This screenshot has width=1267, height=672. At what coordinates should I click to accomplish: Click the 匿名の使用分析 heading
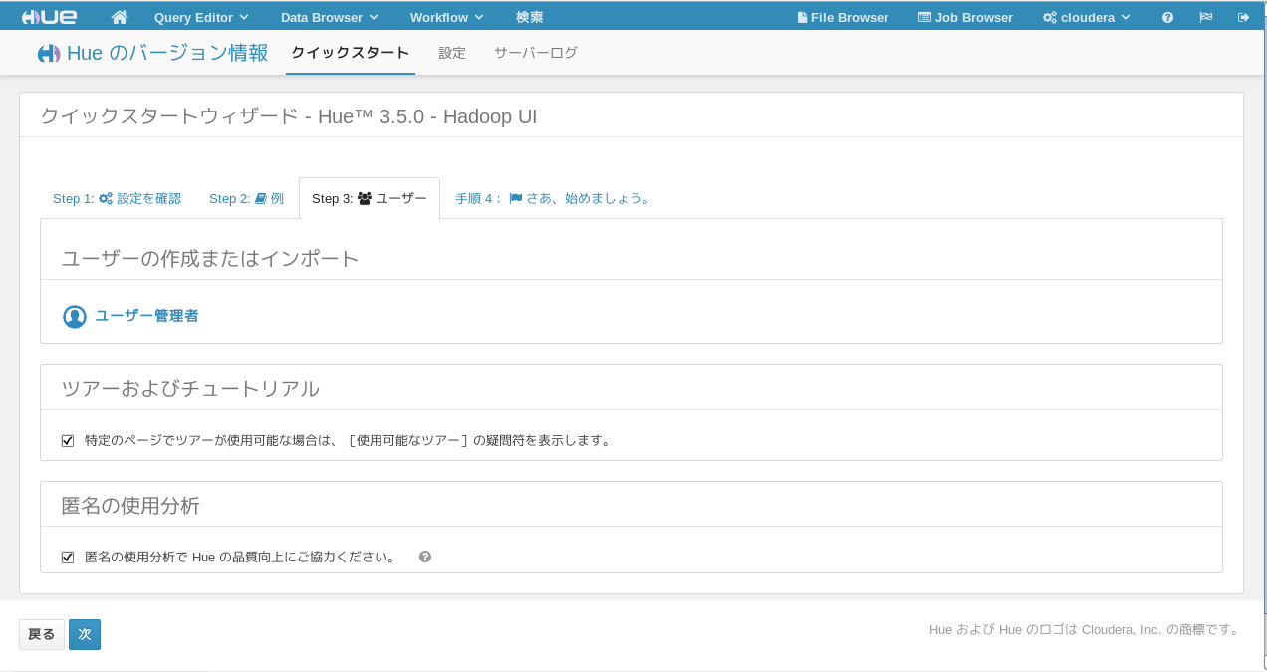point(130,505)
